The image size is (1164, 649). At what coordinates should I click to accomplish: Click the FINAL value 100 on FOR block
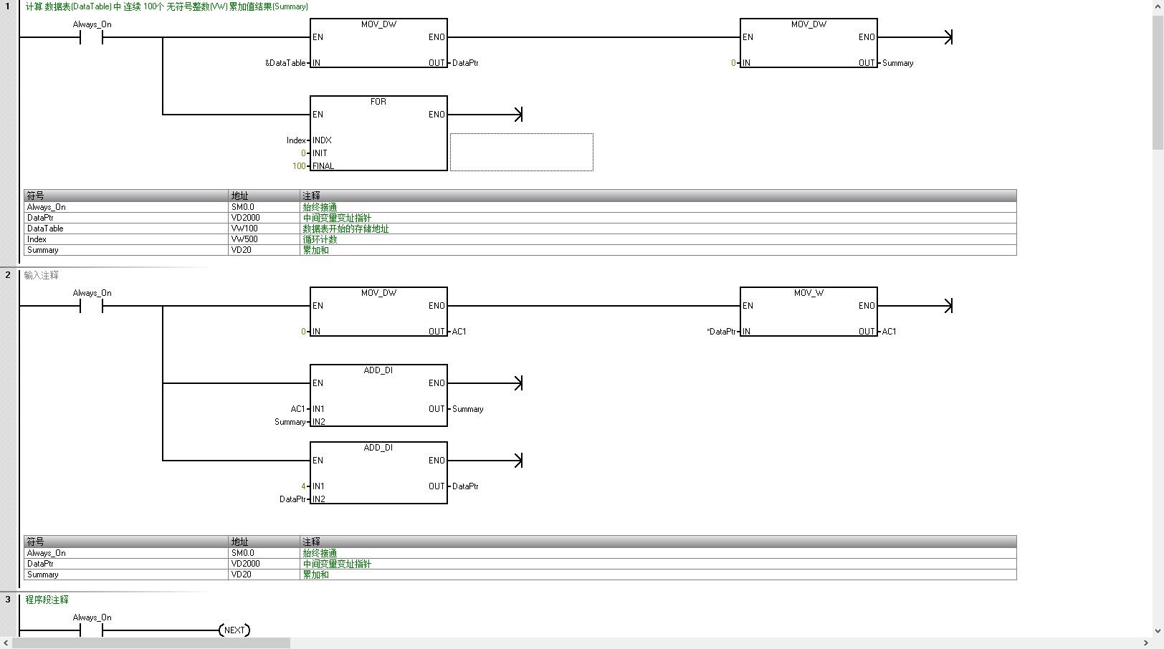pyautogui.click(x=299, y=166)
